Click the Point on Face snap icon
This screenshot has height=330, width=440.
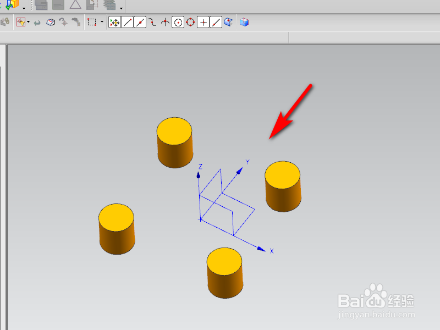click(x=228, y=22)
